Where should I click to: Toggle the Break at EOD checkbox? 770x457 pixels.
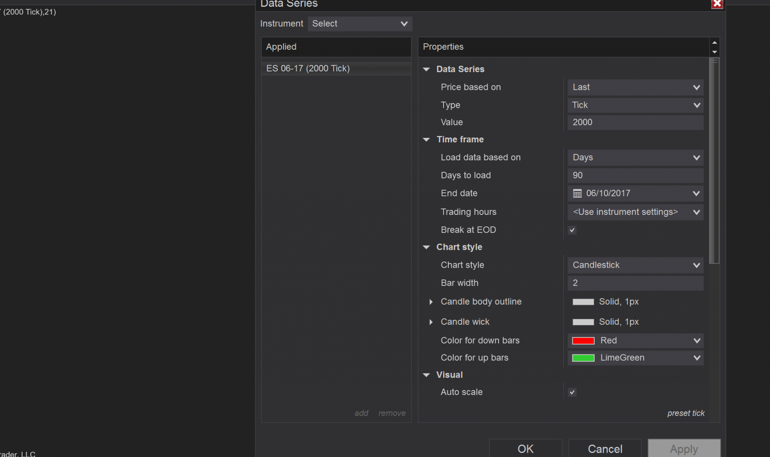pyautogui.click(x=572, y=230)
